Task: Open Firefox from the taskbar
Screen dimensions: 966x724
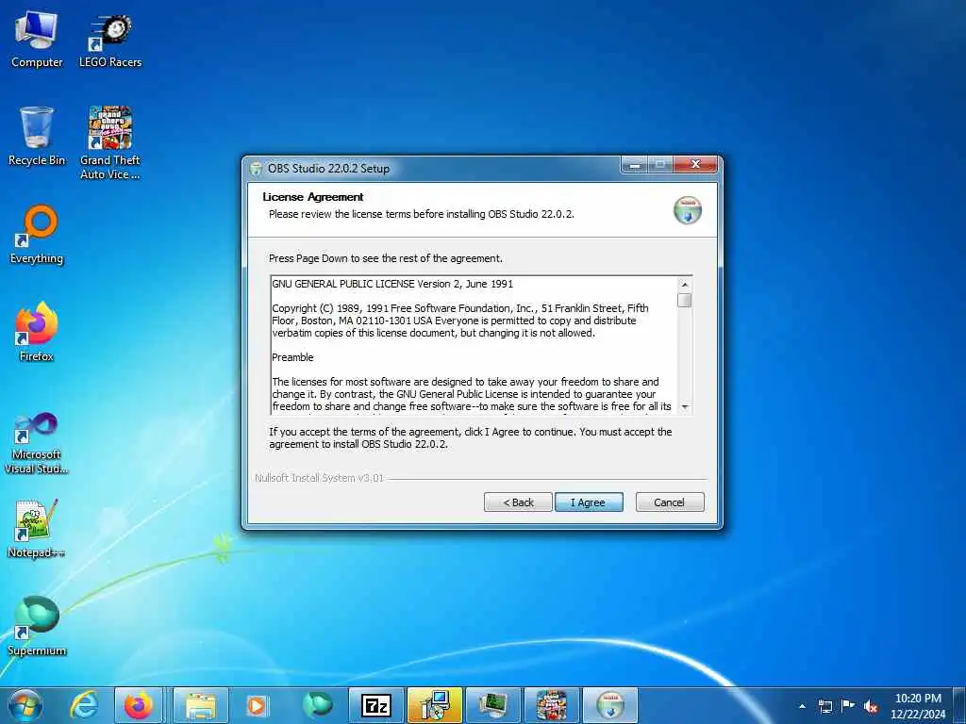Action: point(139,705)
